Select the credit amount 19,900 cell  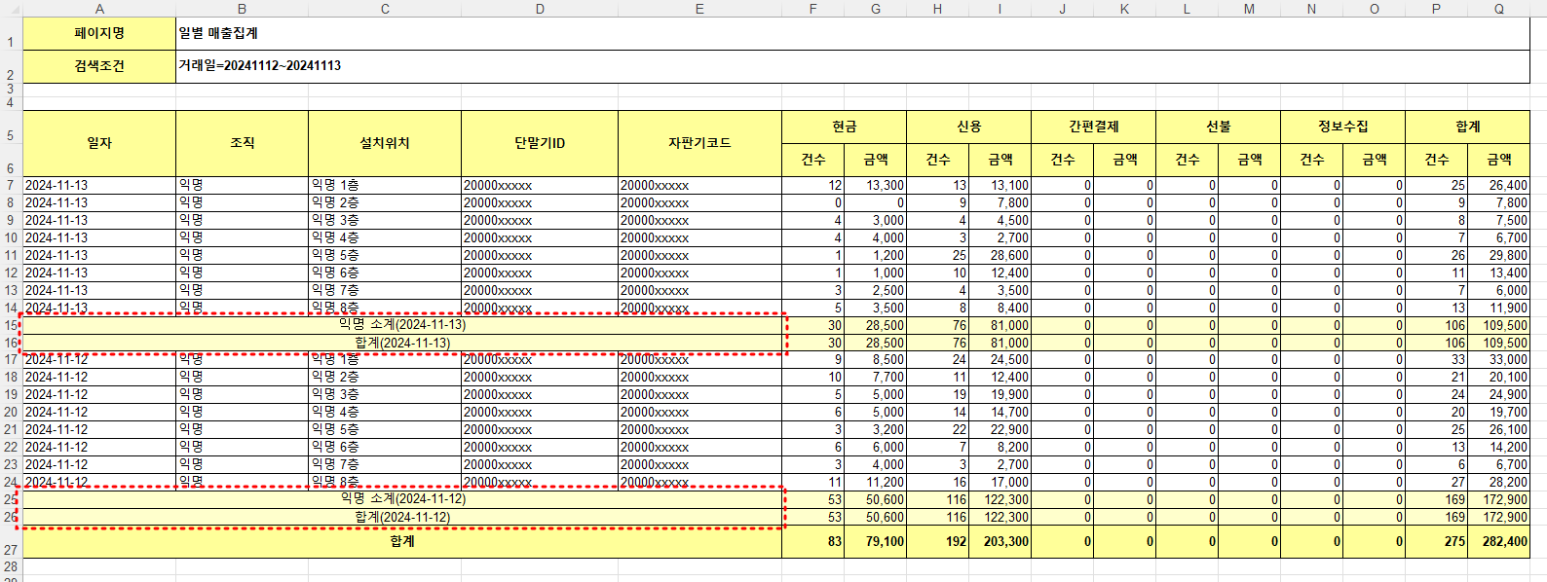1000,394
